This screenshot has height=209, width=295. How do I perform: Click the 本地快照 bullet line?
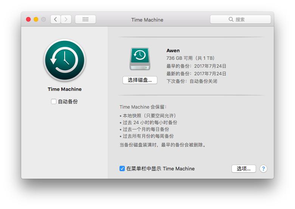(x=148, y=115)
